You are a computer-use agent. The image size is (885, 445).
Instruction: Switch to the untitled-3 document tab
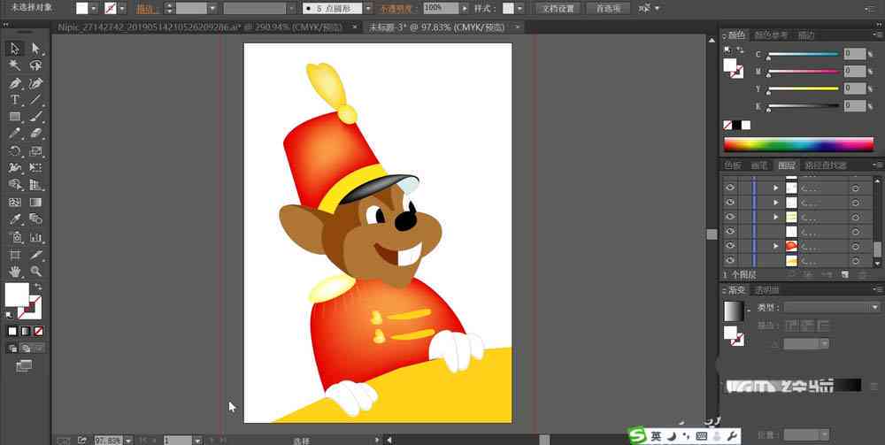[437, 27]
